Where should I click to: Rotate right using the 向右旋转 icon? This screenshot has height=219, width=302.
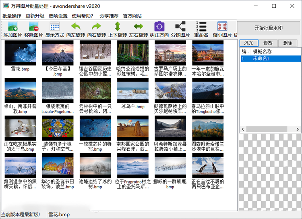[97, 29]
